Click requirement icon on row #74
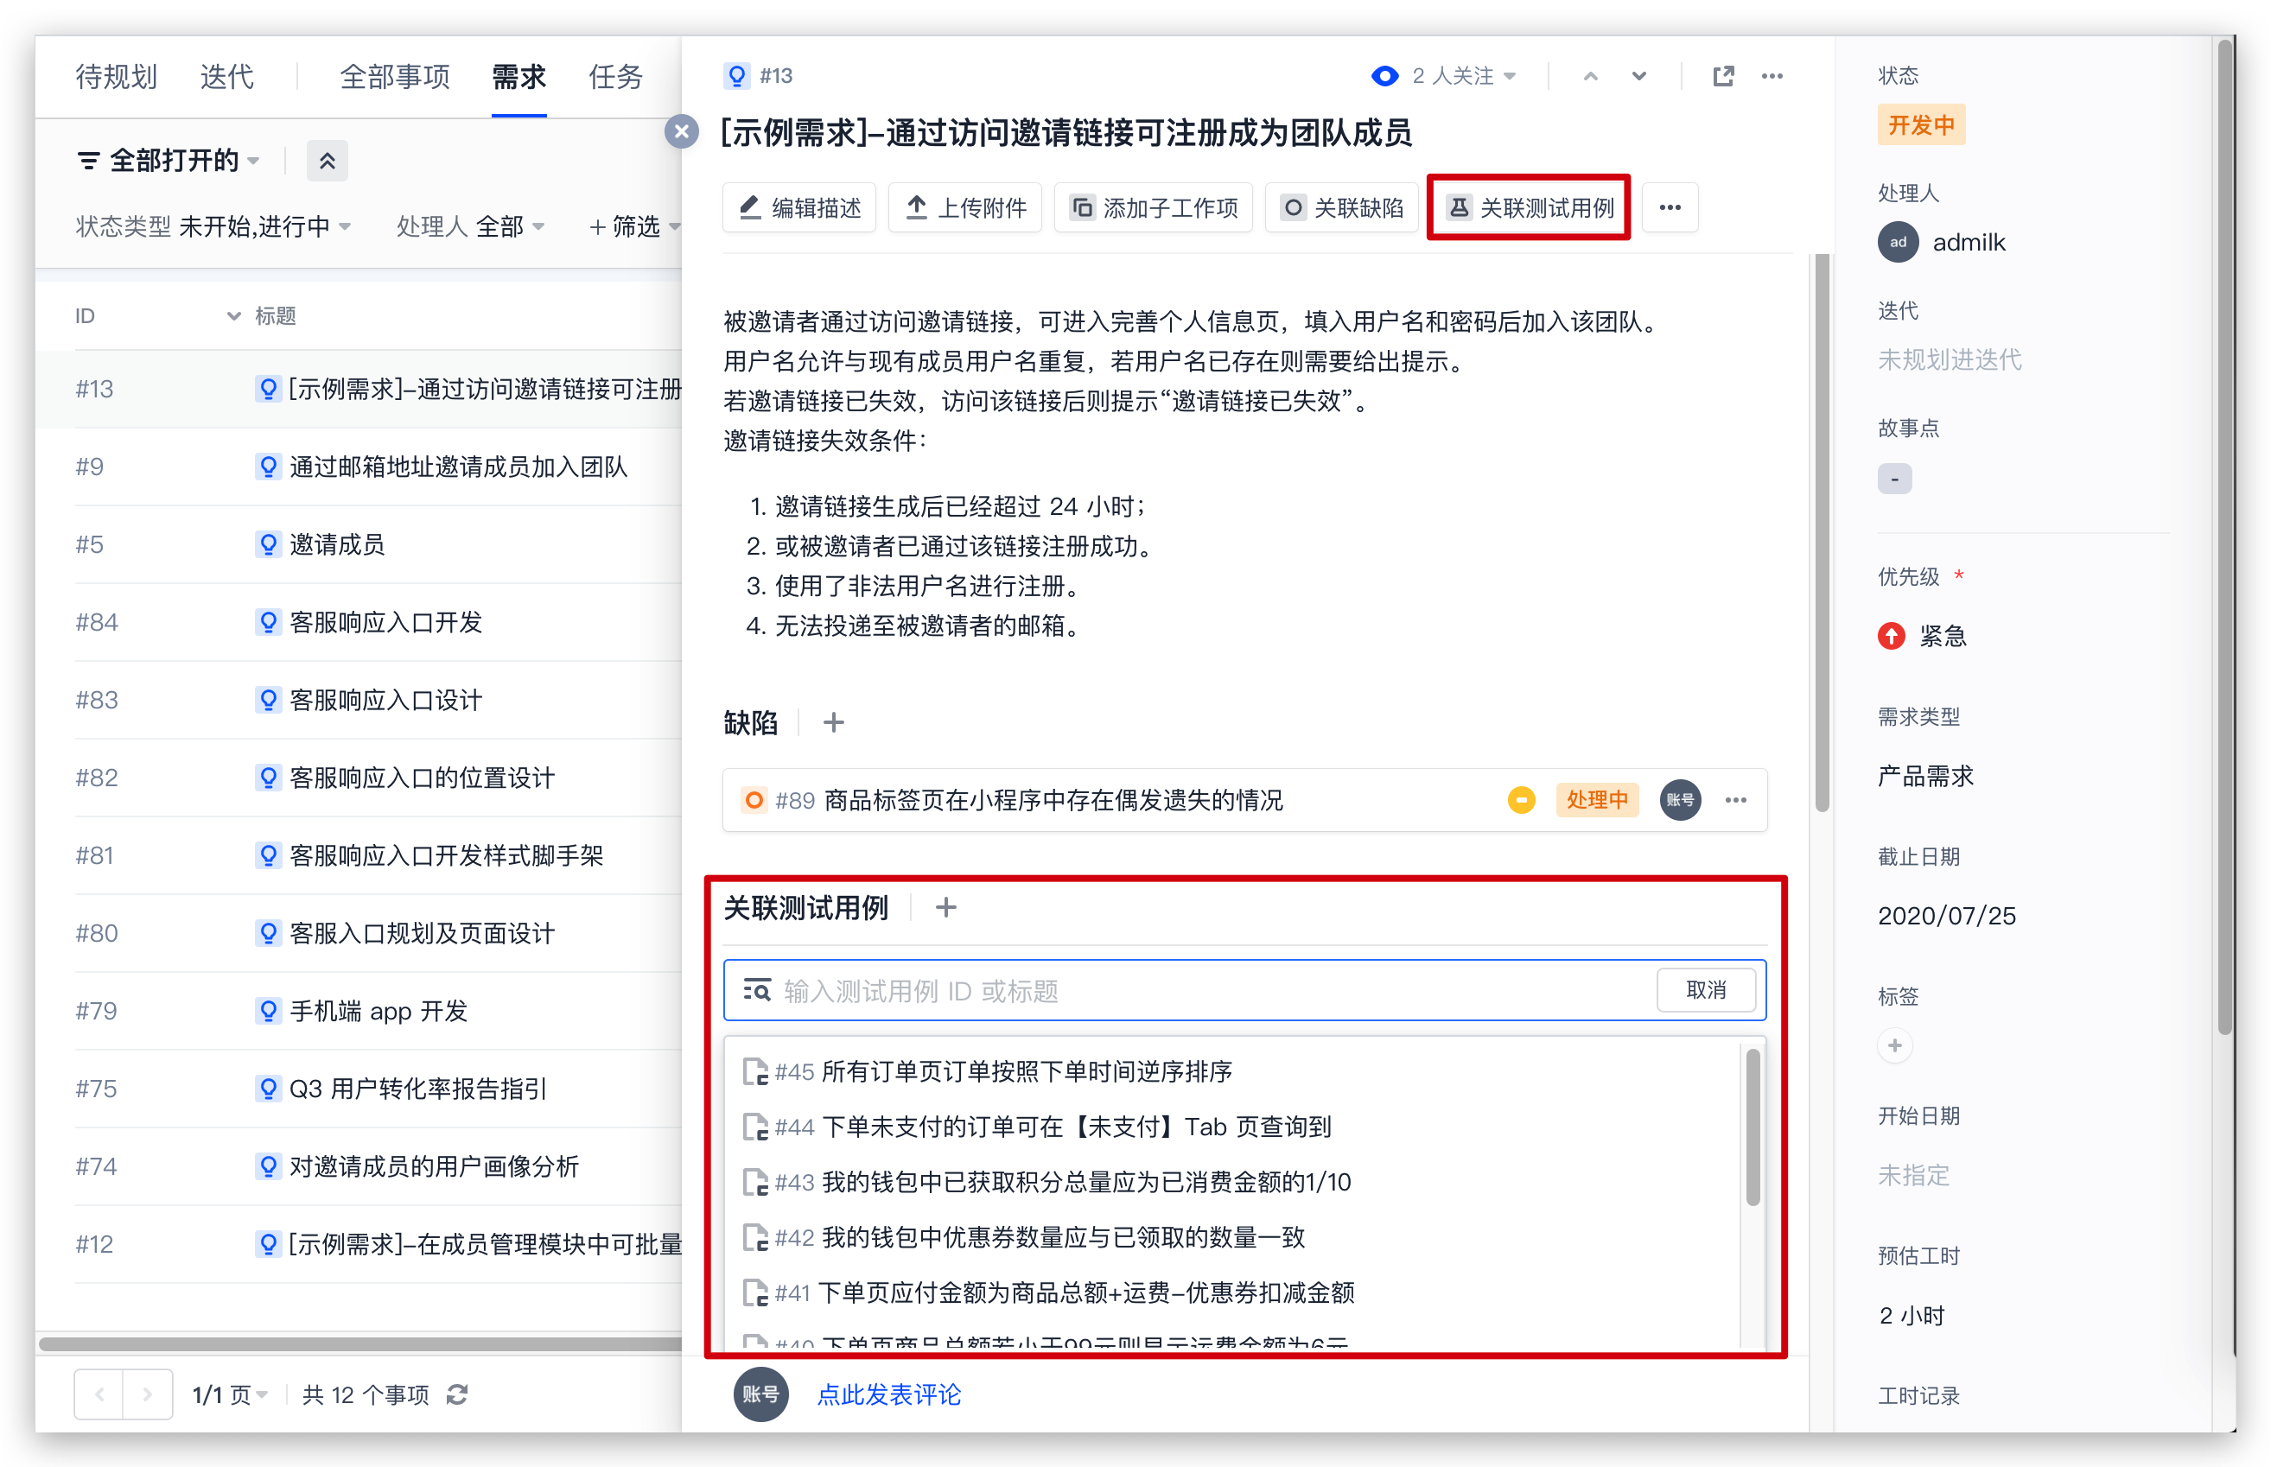The height and width of the screenshot is (1467, 2271). click(269, 1166)
